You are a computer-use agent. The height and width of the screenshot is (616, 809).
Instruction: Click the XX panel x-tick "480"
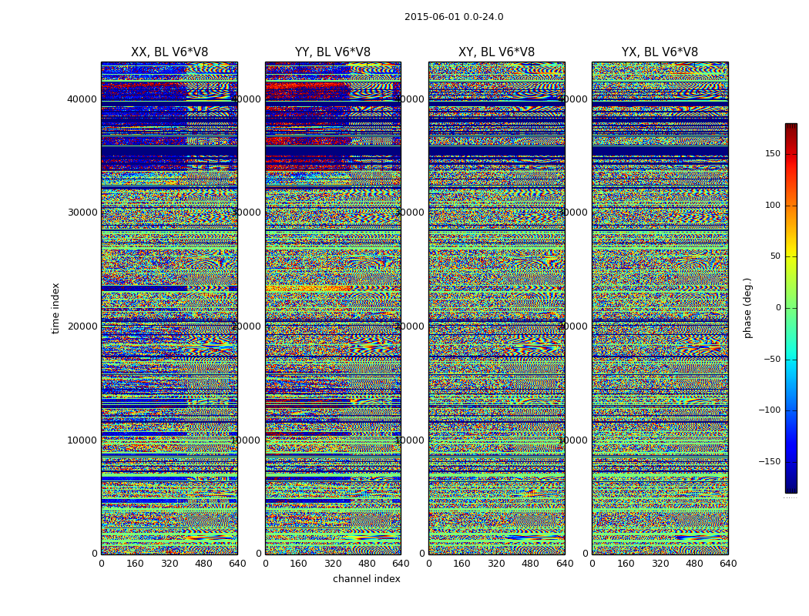[203, 564]
